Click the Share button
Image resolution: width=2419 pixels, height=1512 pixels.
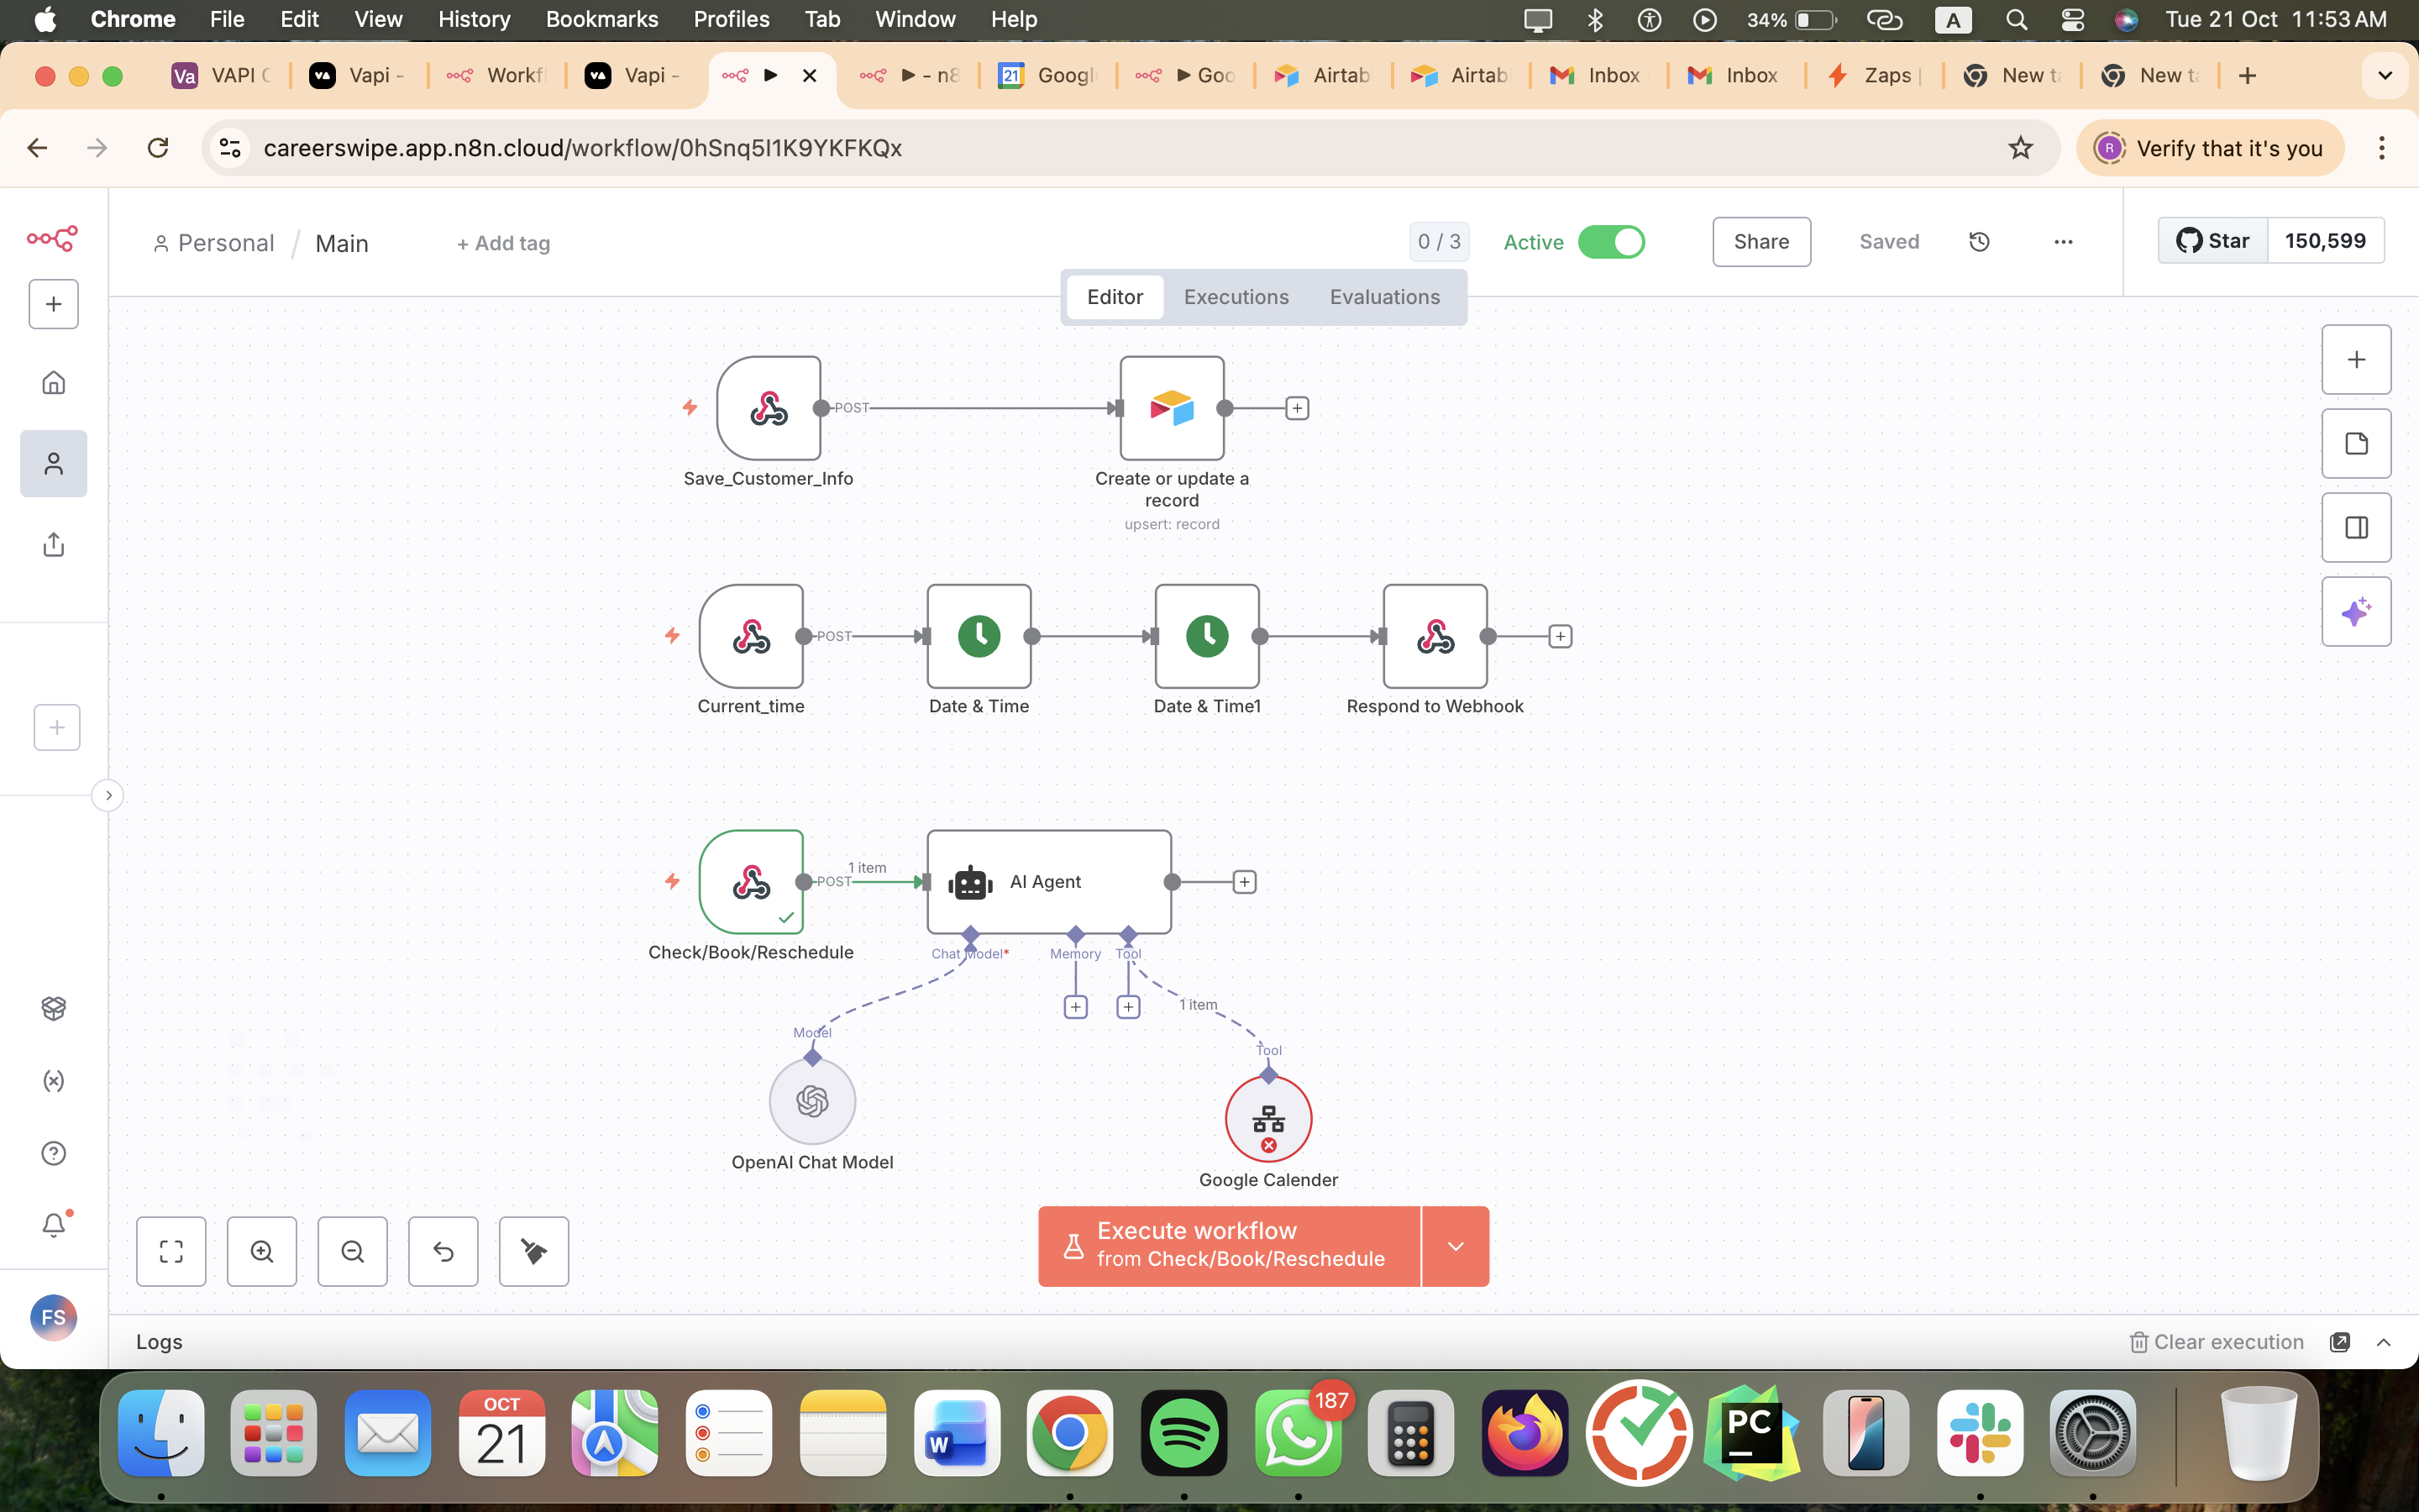1760,242
